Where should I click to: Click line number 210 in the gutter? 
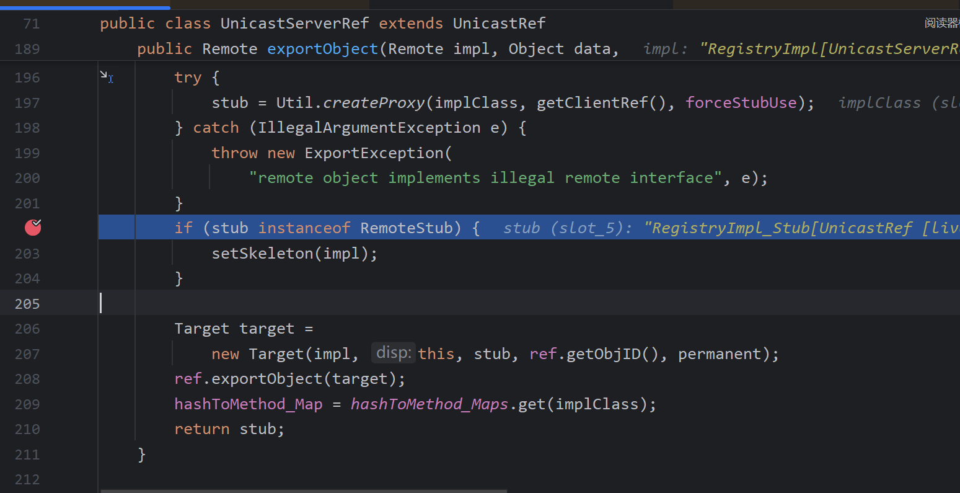coord(27,429)
